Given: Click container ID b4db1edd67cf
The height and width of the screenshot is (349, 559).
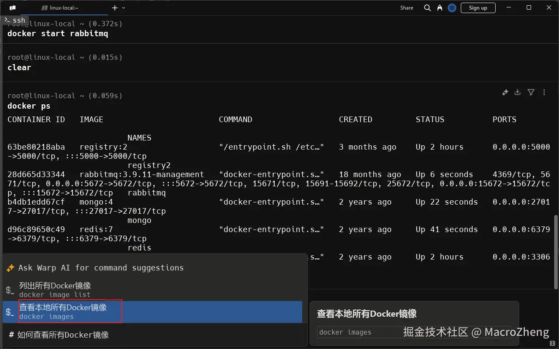Looking at the screenshot, I should pyautogui.click(x=36, y=202).
